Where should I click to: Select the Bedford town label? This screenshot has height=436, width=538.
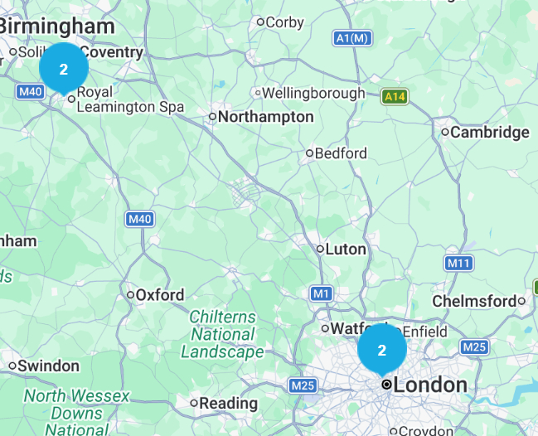click(x=341, y=153)
